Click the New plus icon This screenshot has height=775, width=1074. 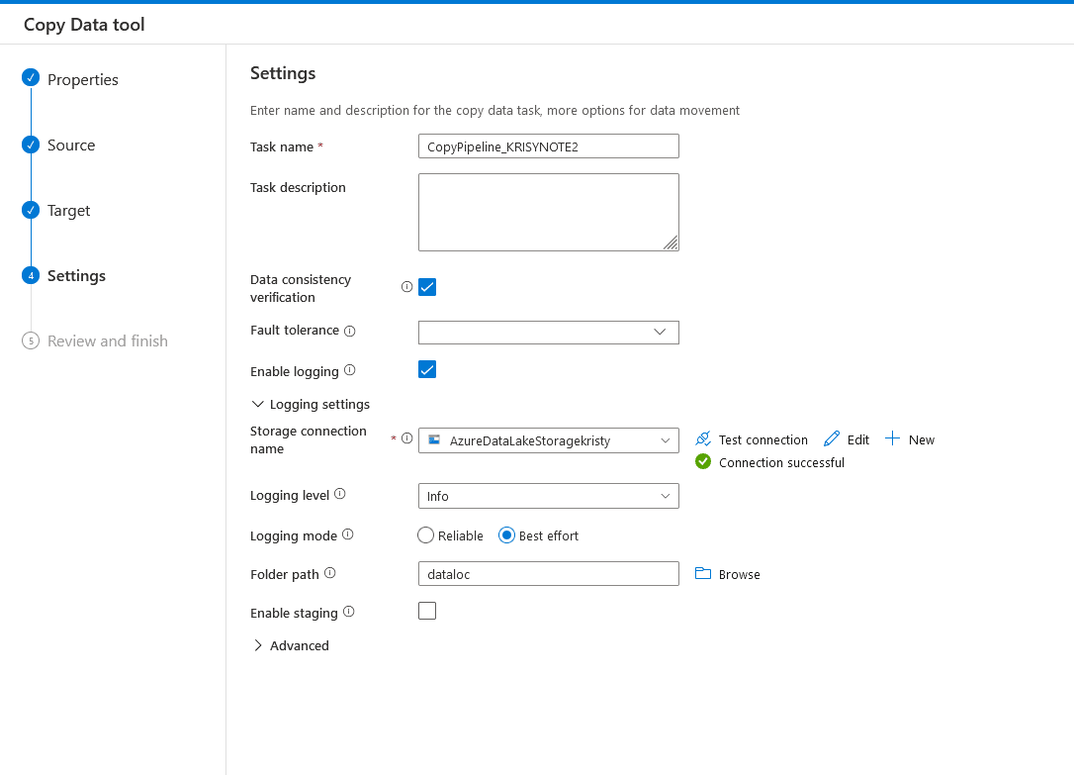click(x=892, y=439)
